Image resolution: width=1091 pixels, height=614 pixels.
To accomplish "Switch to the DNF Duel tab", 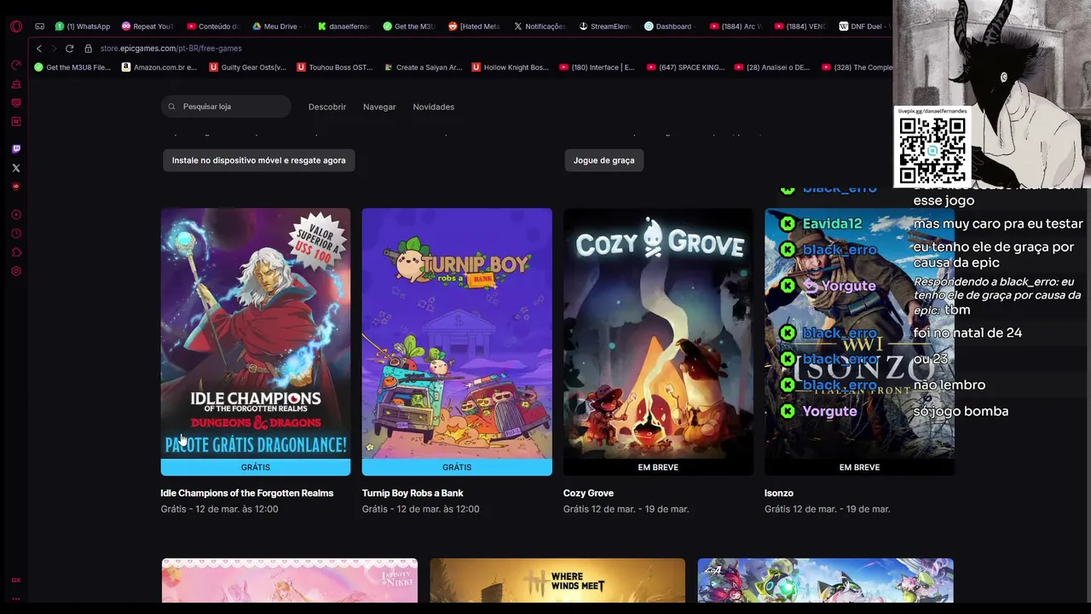I will 864,26.
